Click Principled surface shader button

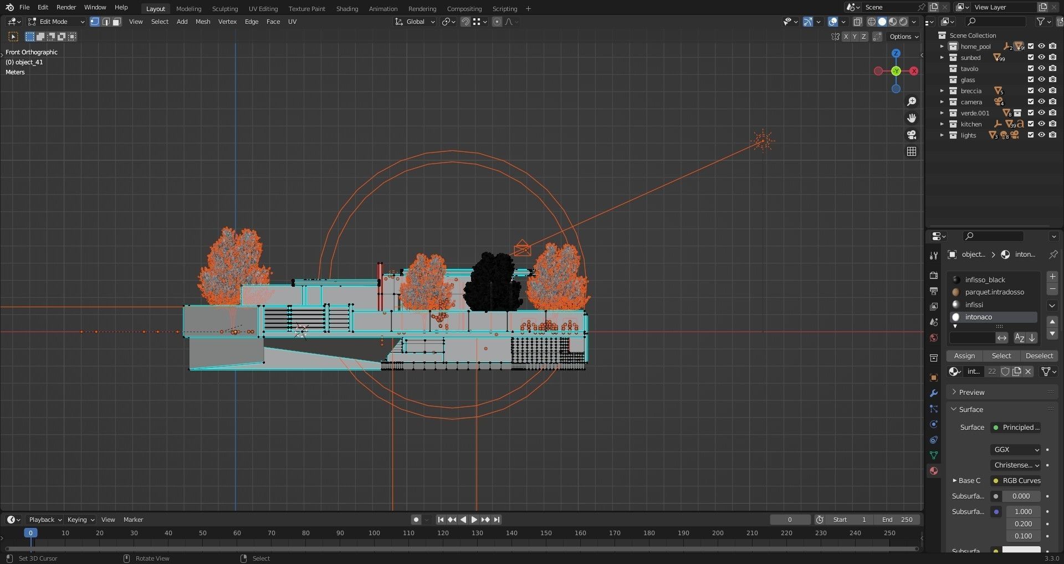(1016, 428)
